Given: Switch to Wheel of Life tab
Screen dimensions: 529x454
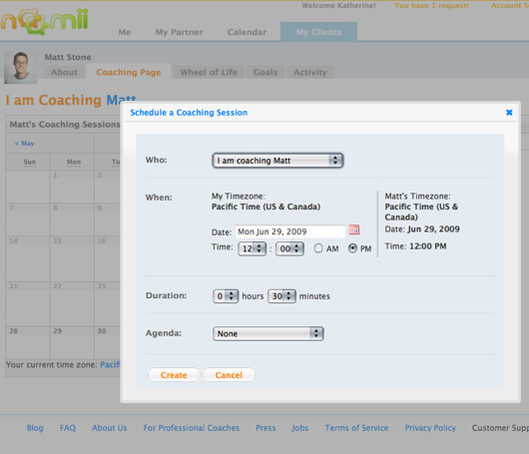Looking at the screenshot, I should 209,72.
